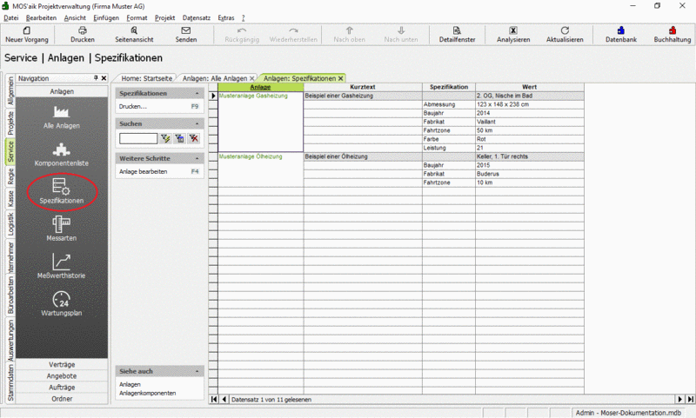This screenshot has width=696, height=418.
Task: Select the Stammdaten vertical tab
Action: pyautogui.click(x=10, y=382)
